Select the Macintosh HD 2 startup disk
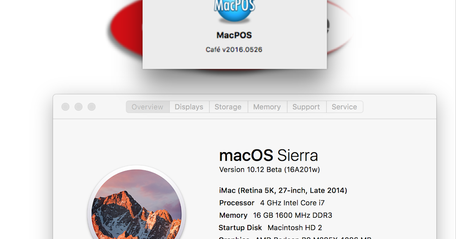Image resolution: width=456 pixels, height=239 pixels. (270, 227)
